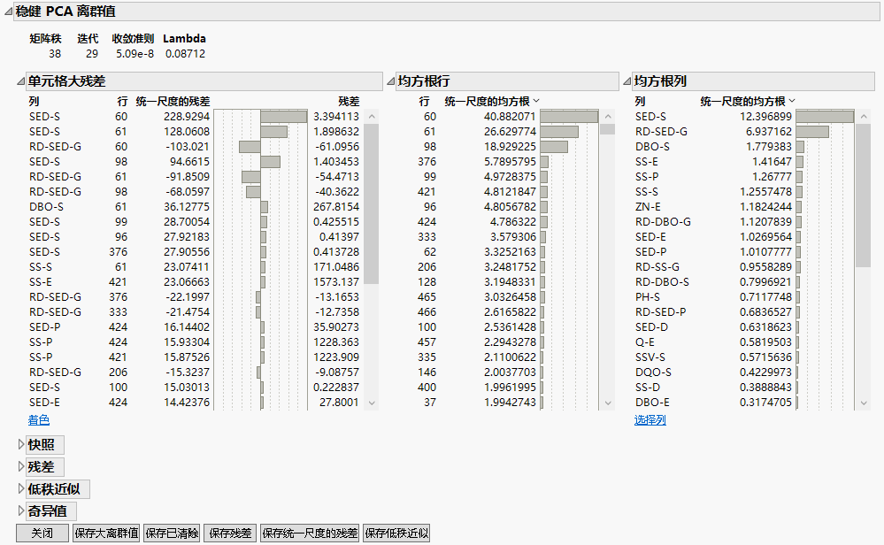Expand the 奇异值 section

[x=21, y=510]
